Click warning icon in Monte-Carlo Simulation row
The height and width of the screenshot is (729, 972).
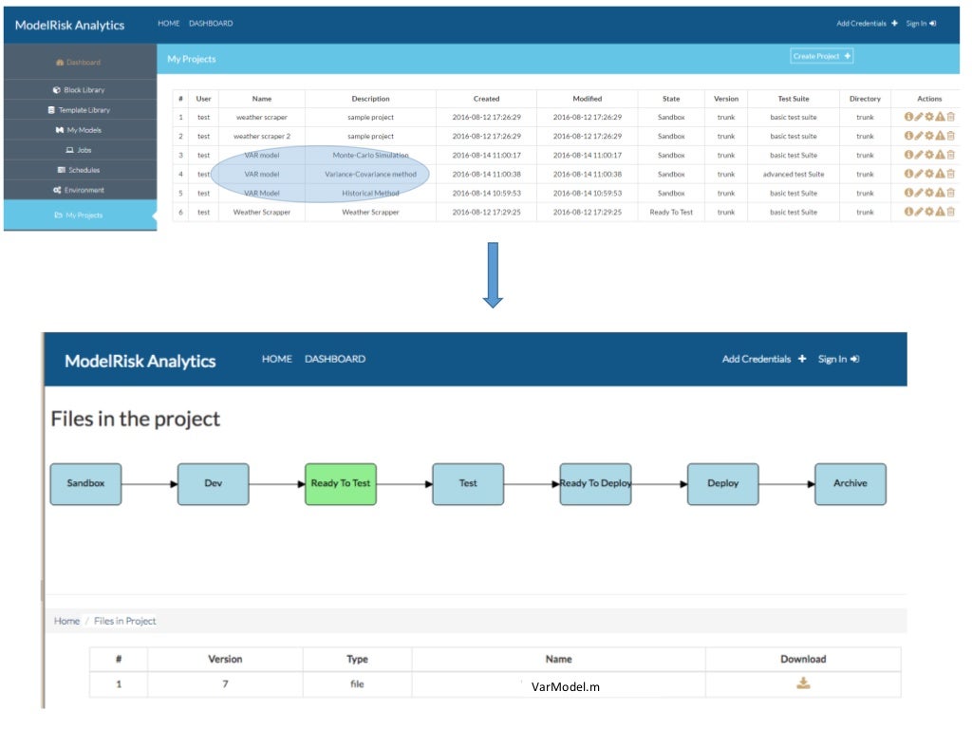click(x=940, y=155)
